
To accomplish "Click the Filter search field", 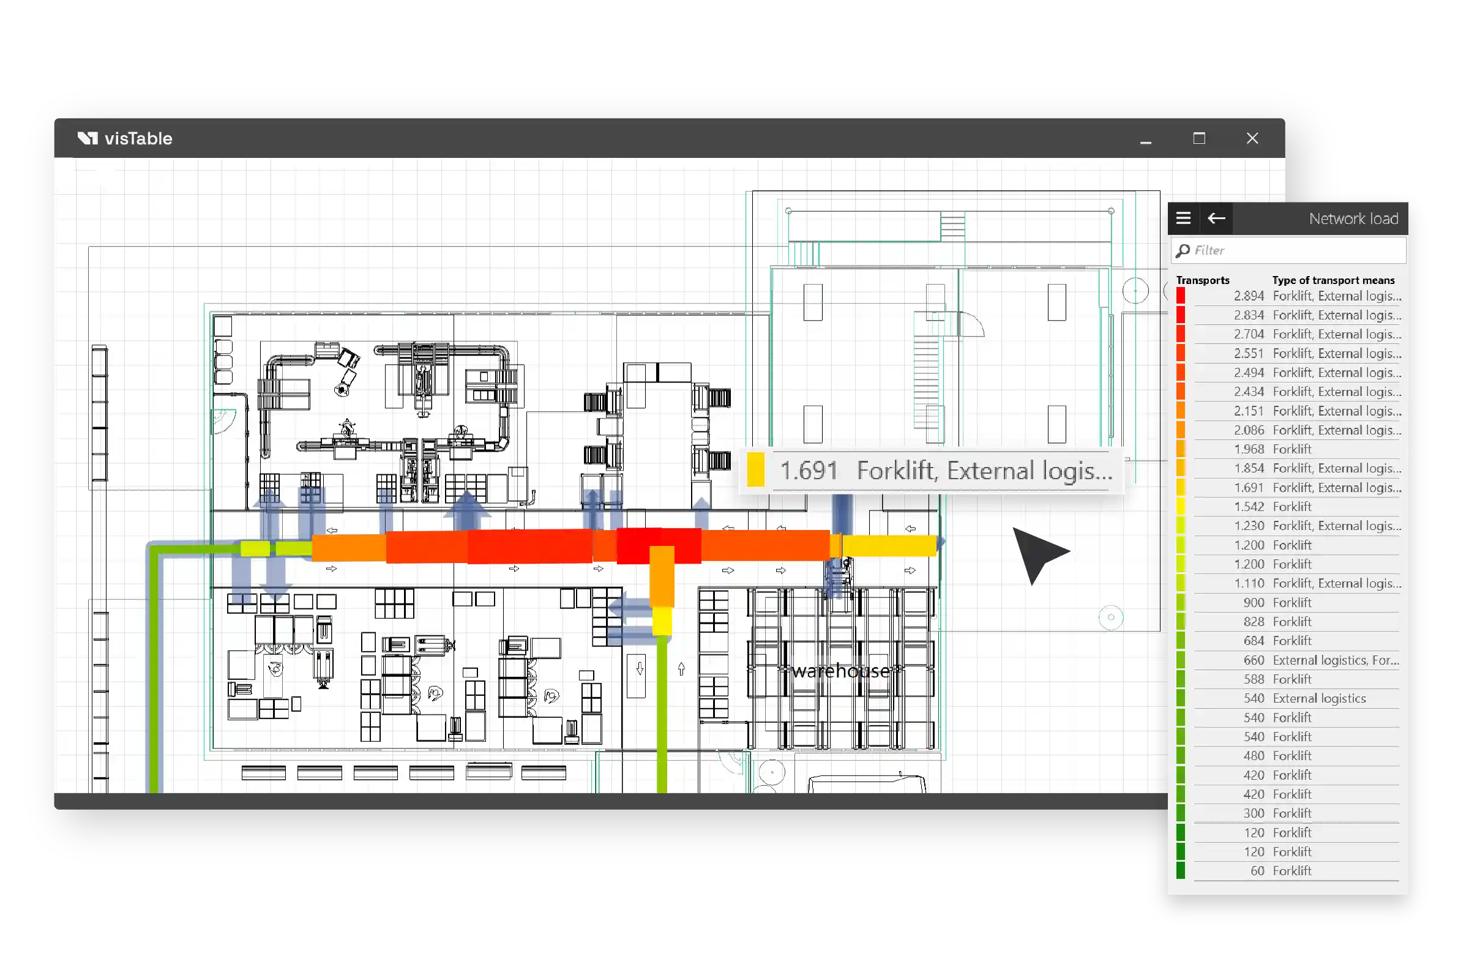I will [1288, 250].
